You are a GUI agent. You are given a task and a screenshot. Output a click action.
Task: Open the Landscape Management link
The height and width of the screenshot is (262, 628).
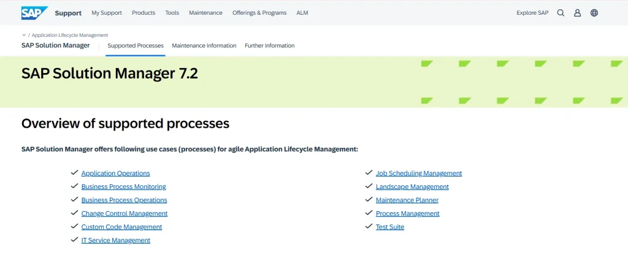click(x=412, y=187)
